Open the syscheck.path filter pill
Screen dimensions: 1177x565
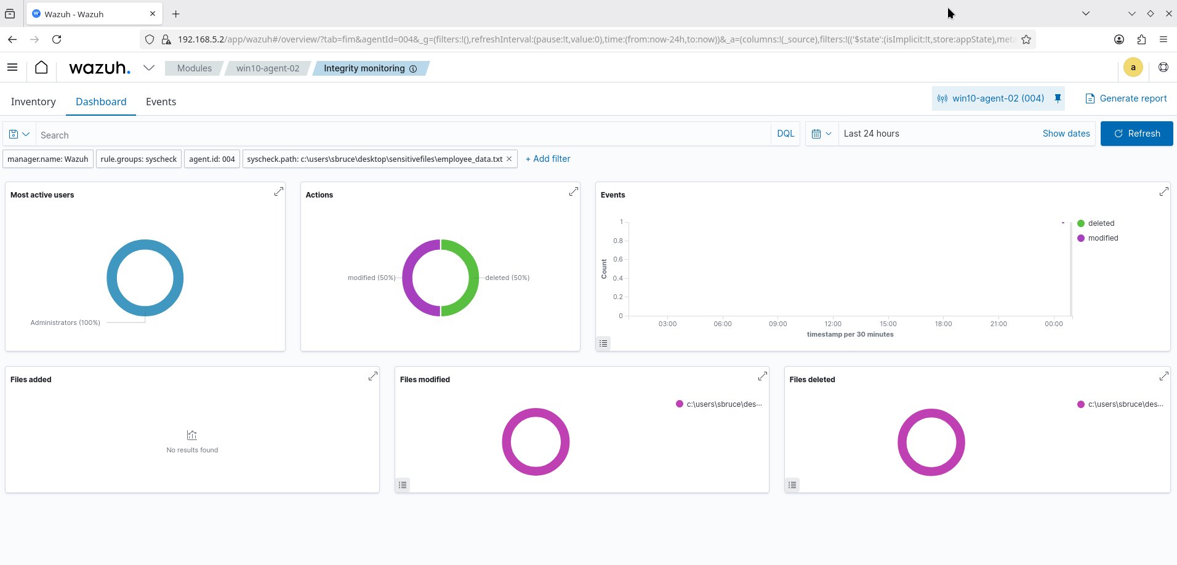click(374, 159)
